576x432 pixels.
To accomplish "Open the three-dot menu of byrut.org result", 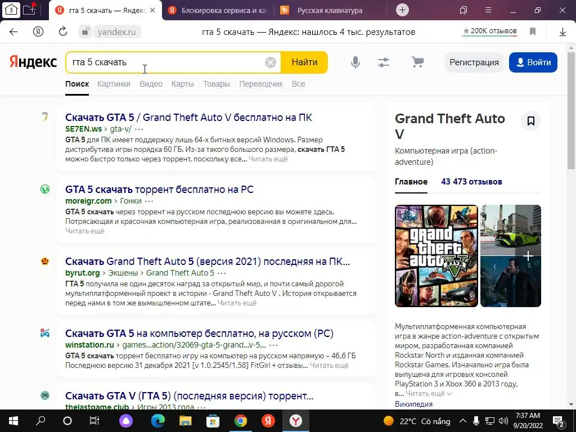I will [x=222, y=273].
